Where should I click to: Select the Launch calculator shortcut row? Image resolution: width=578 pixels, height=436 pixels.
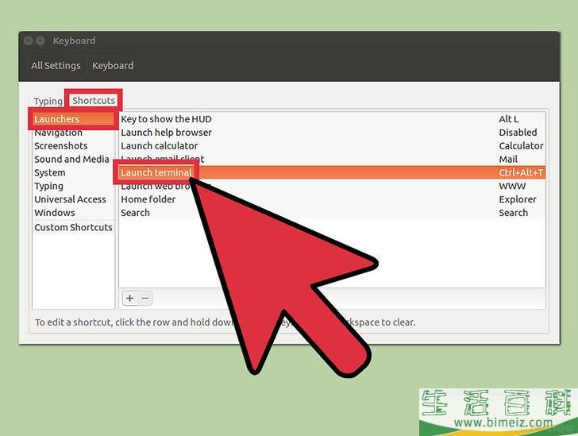tap(159, 146)
